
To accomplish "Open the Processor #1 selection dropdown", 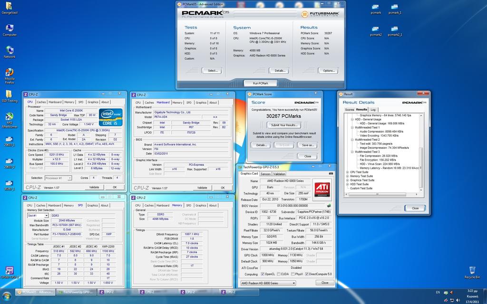I will [58, 178].
